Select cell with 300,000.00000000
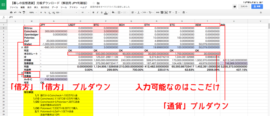This screenshot has height=116, width=270. (x=54, y=31)
